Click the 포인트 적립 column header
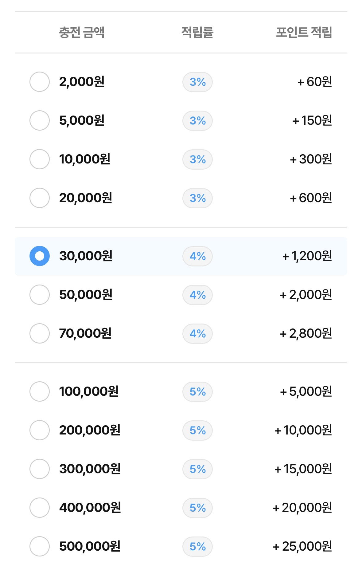This screenshot has height=570, width=362. tap(304, 32)
